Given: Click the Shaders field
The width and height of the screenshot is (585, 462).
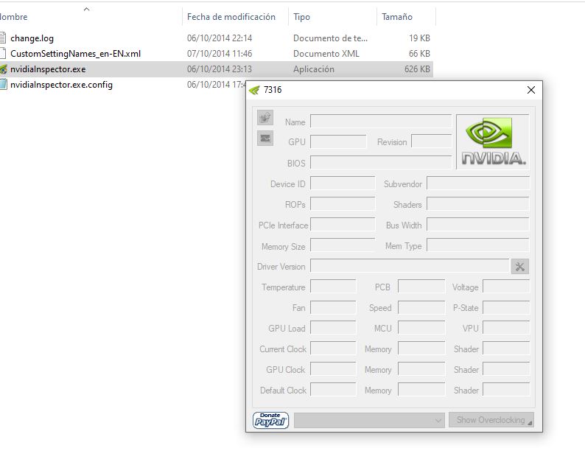Looking at the screenshot, I should pyautogui.click(x=478, y=204).
